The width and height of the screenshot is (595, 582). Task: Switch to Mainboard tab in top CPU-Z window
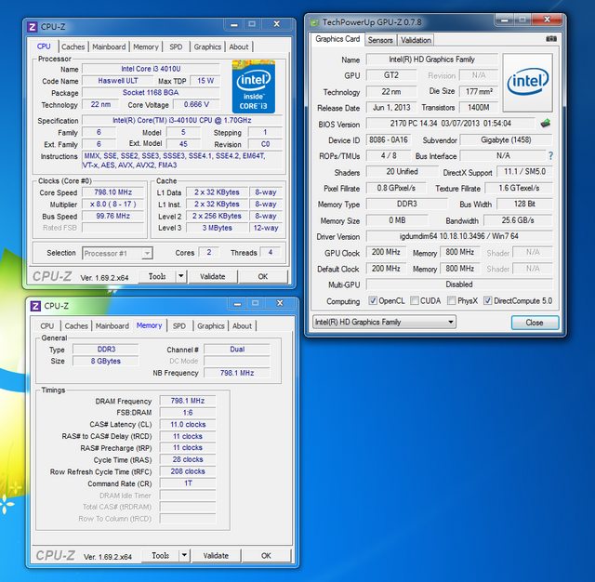point(109,46)
